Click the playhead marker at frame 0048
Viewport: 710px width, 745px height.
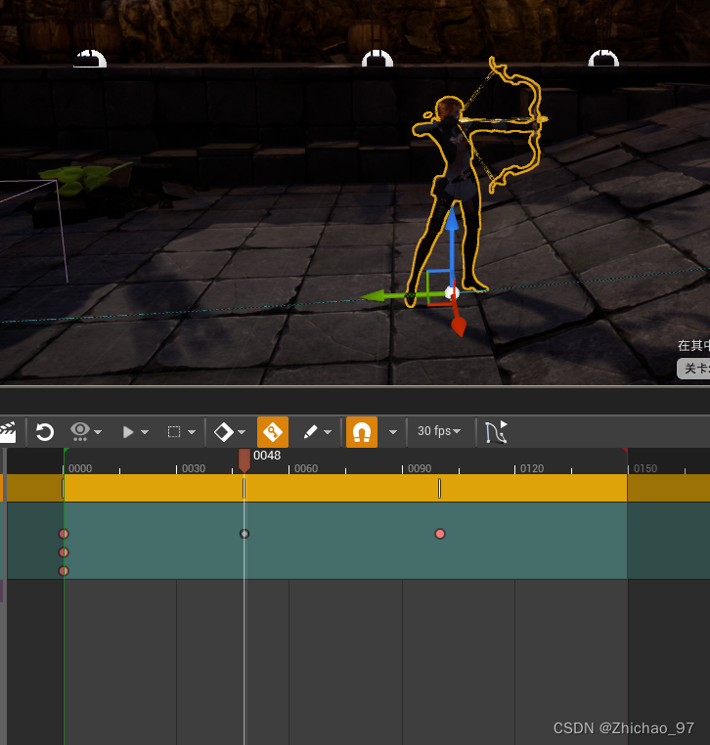(x=244, y=459)
